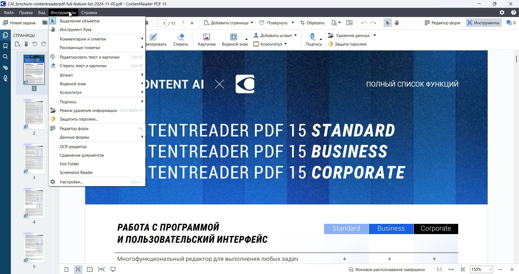Select page 5 thumbnail
This screenshot has height=274, width=519.
(34, 248)
